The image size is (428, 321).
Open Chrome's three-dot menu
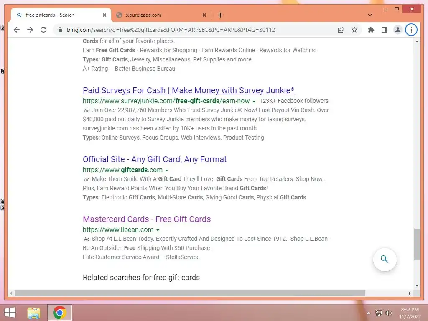[x=411, y=30]
